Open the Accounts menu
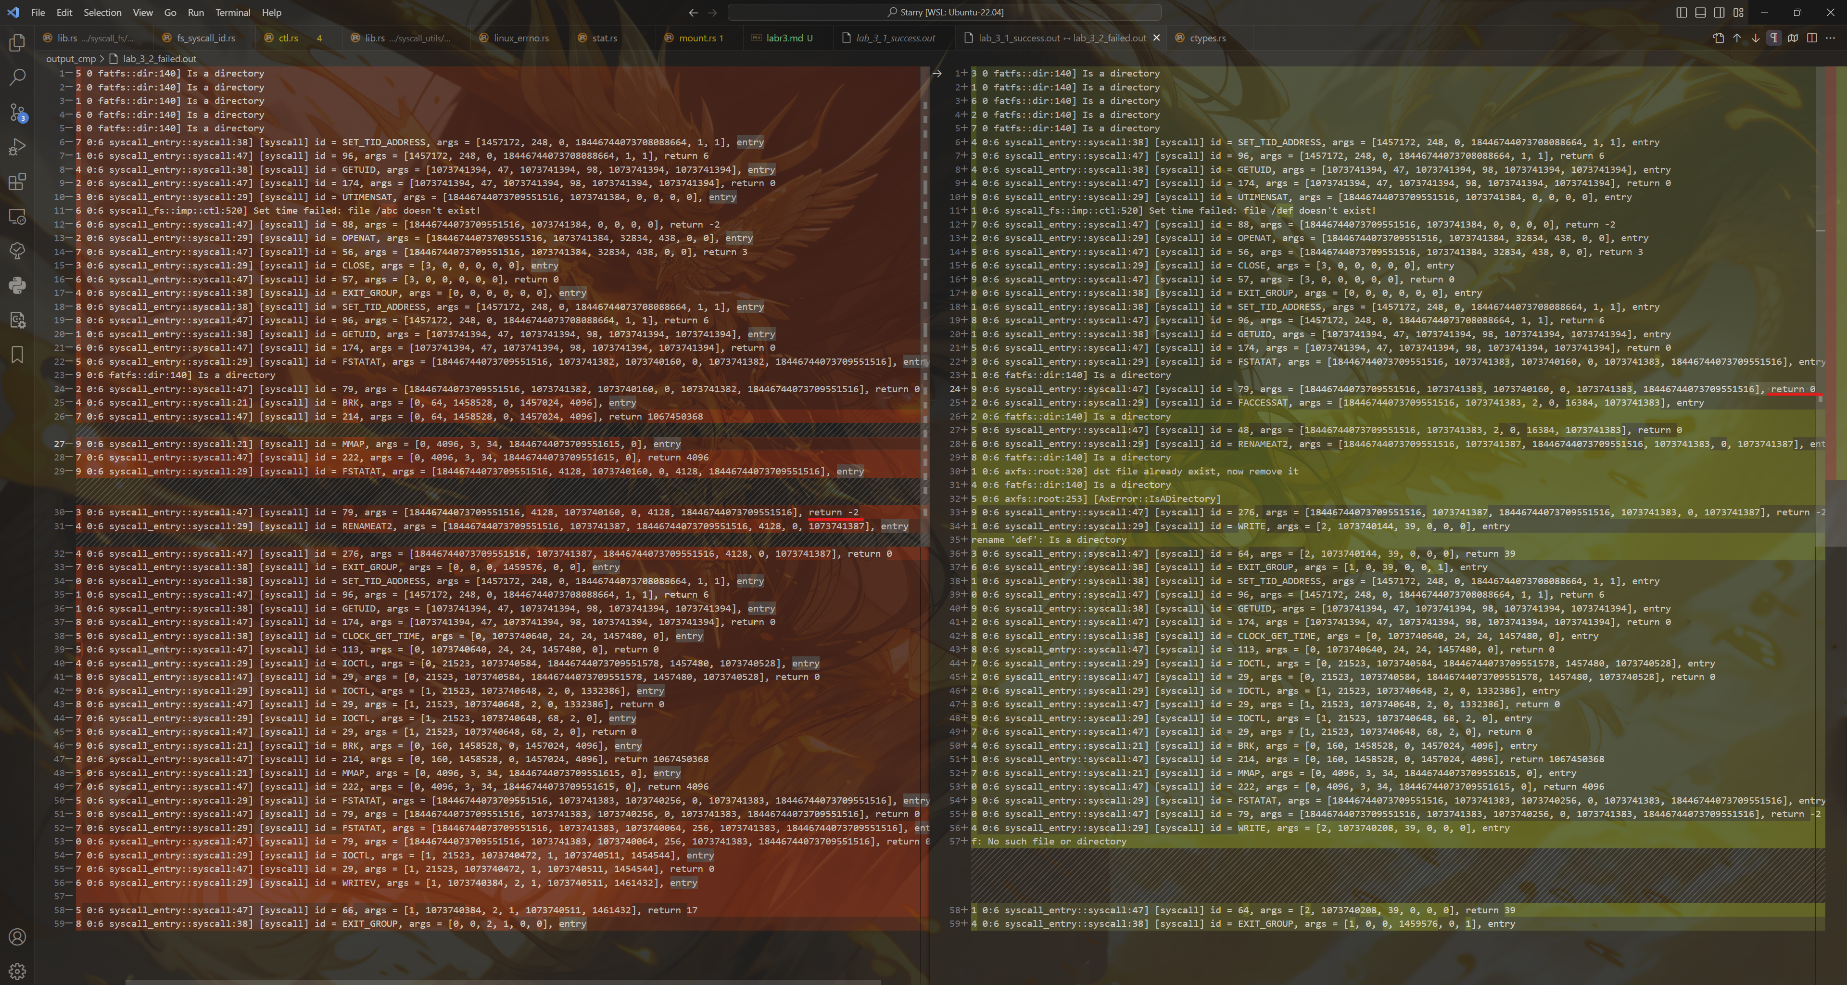 point(17,937)
